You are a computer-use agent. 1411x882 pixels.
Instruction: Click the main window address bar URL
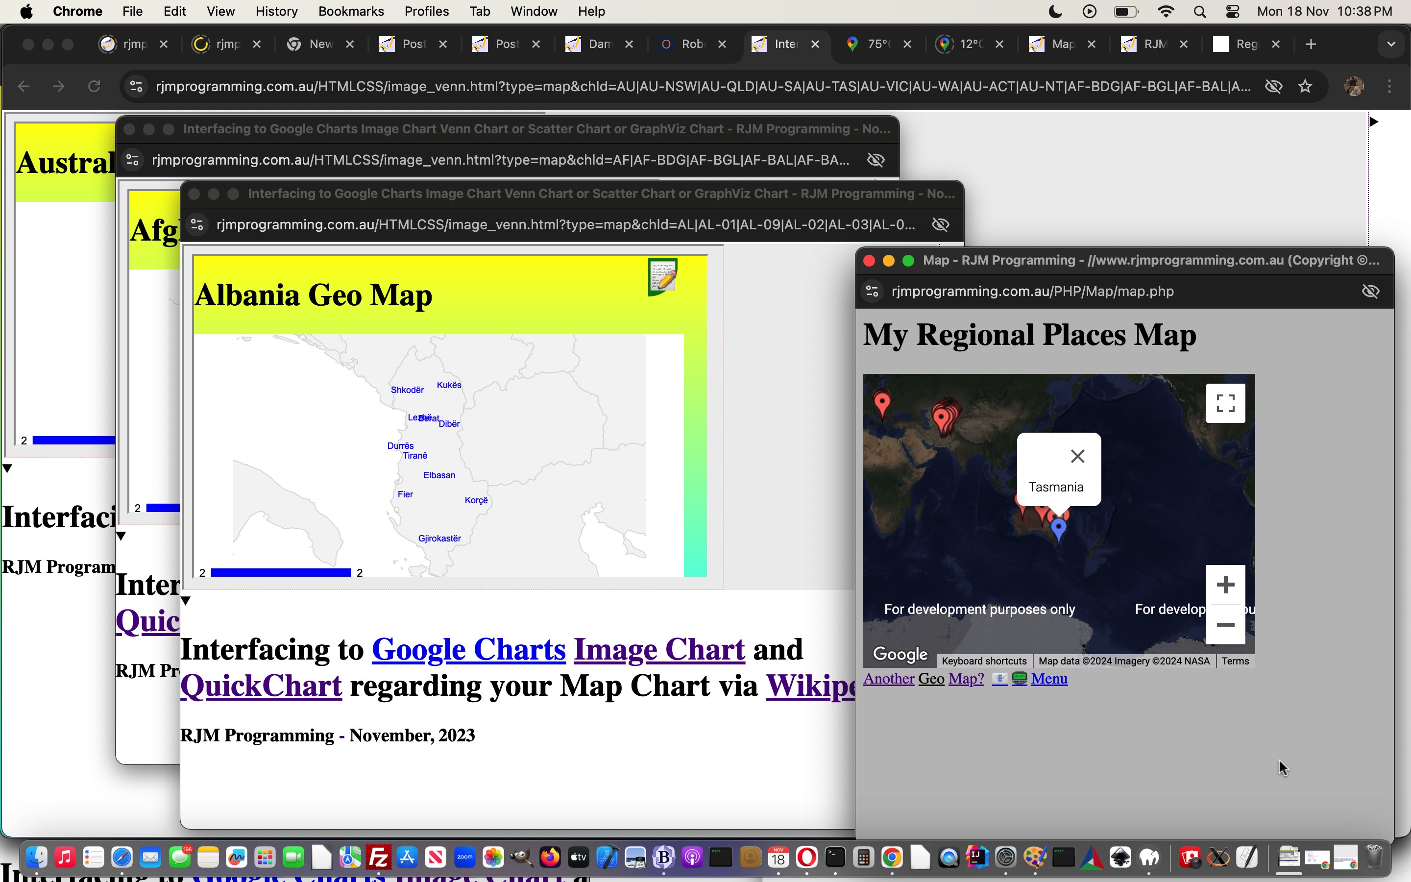703,86
